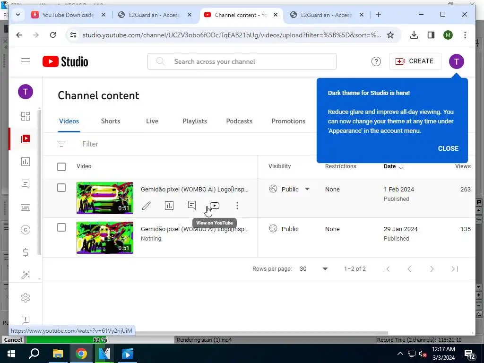The image size is (484, 363).
Task: Open the Copyright sidebar icon
Action: [26, 230]
